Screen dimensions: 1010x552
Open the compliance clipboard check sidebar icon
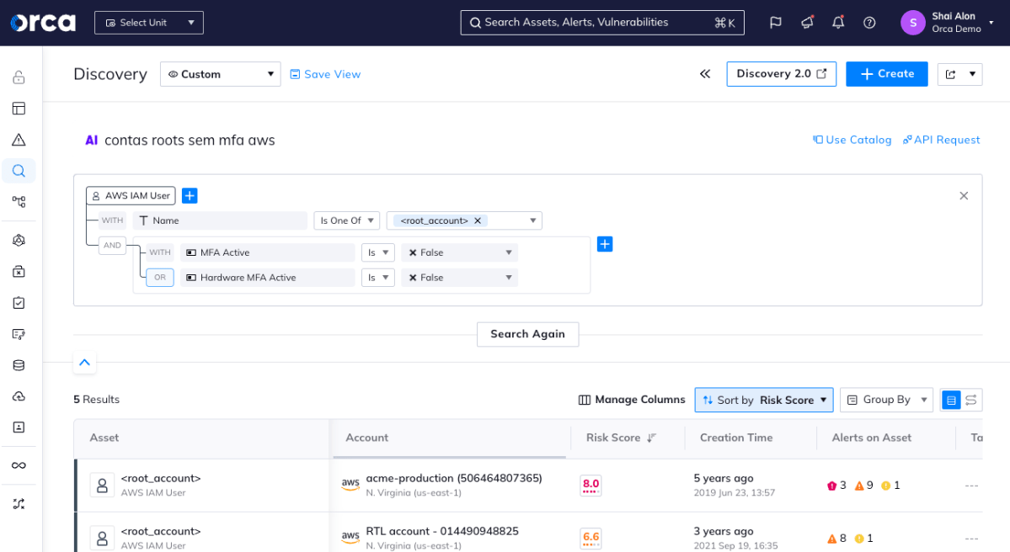19,302
